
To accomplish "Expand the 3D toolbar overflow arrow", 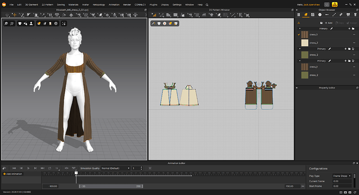I will [146, 15].
